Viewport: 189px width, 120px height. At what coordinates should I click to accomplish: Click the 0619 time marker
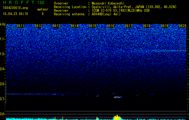click(165, 26)
